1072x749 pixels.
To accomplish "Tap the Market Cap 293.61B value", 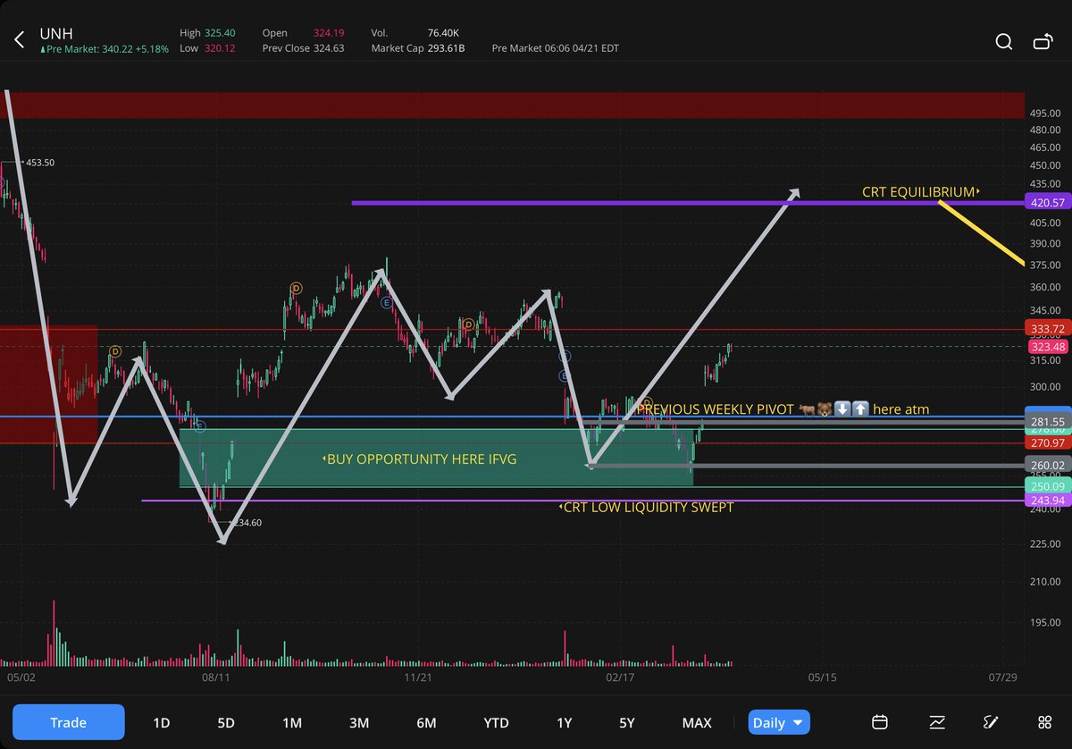I will click(x=447, y=47).
